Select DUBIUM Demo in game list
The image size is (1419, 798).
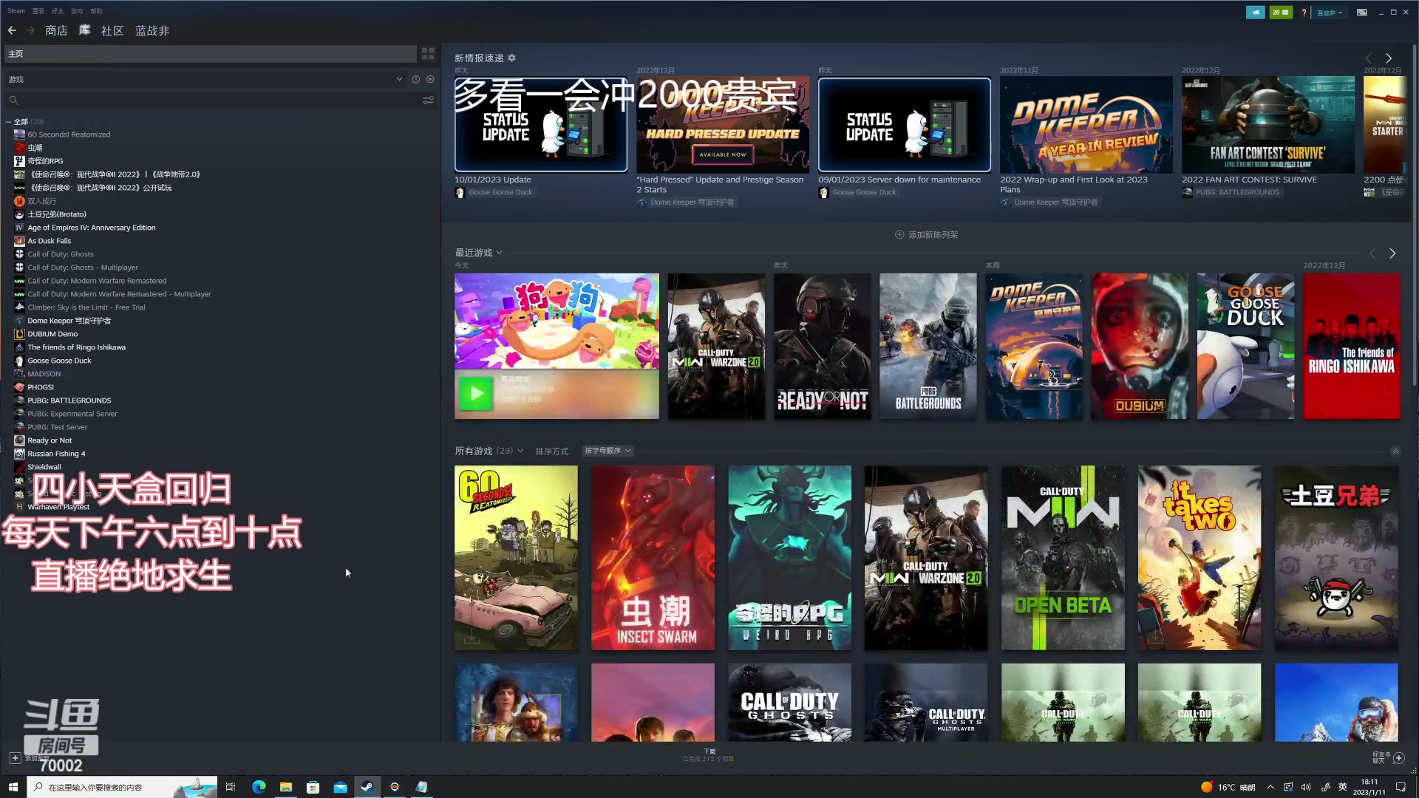pyautogui.click(x=52, y=334)
